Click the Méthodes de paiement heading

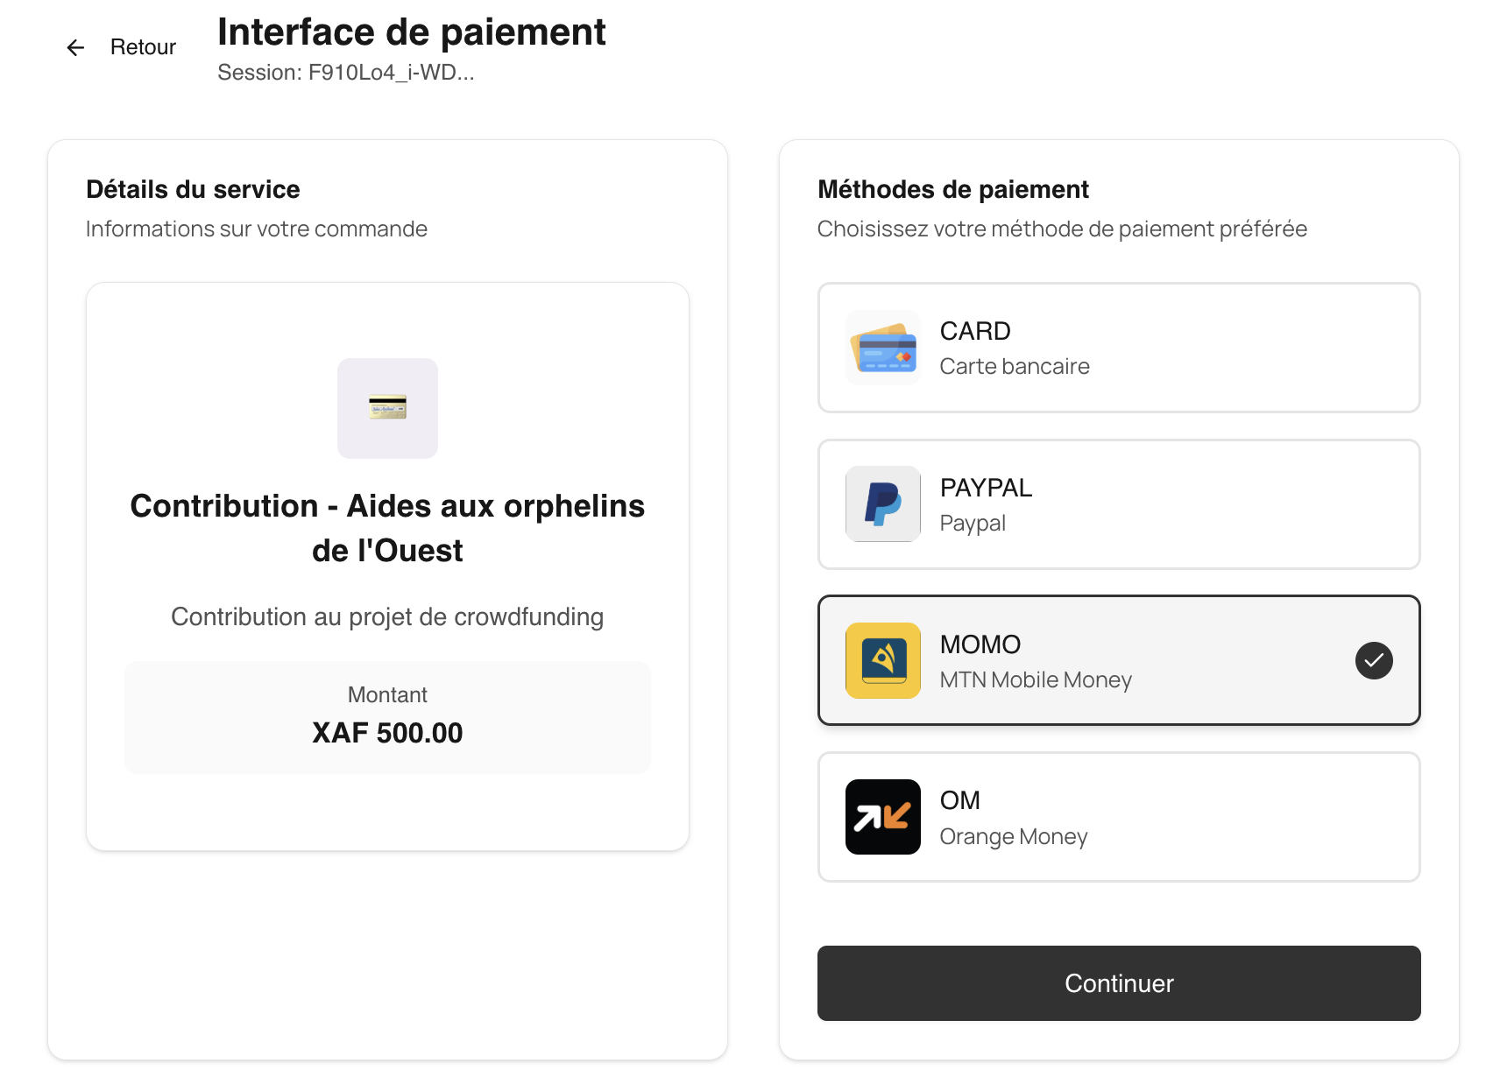pos(953,188)
